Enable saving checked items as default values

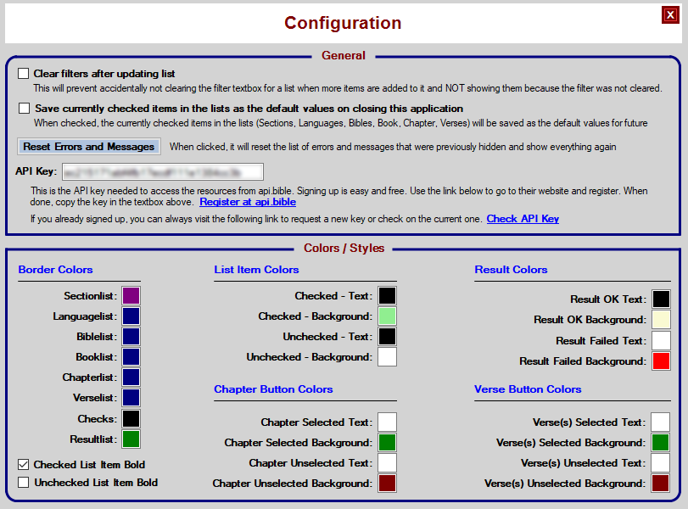pyautogui.click(x=24, y=109)
